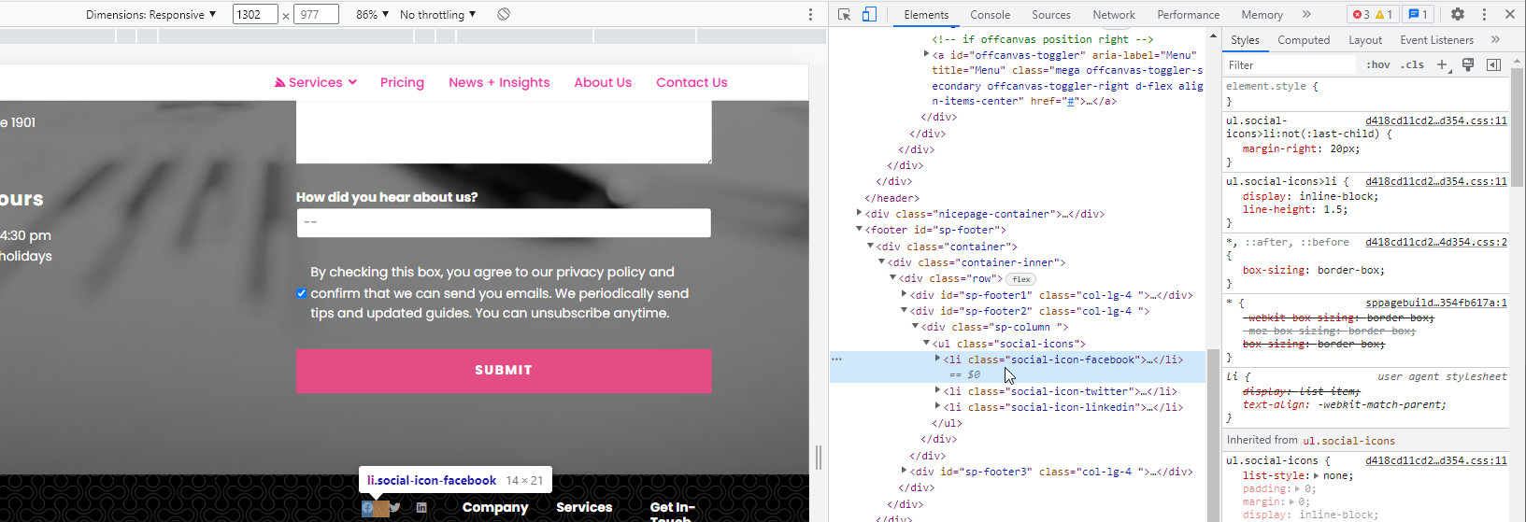Image resolution: width=1526 pixels, height=522 pixels.
Task: Open the error count badge
Action: (x=1371, y=14)
